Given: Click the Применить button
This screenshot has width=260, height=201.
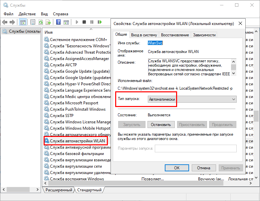Looking at the screenshot, I should coord(231,168).
